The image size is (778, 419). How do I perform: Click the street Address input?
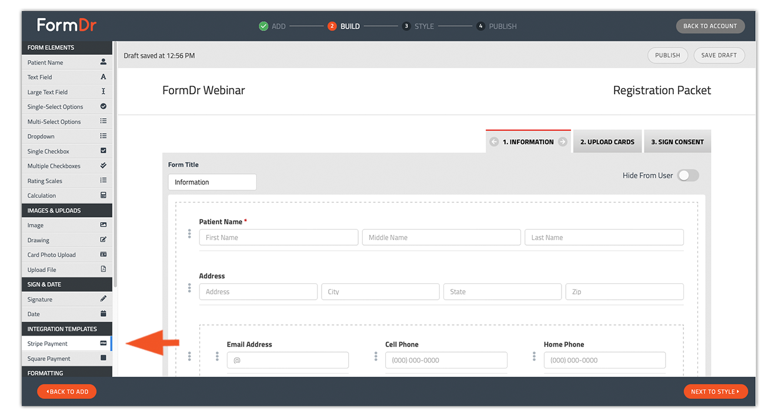pos(258,291)
